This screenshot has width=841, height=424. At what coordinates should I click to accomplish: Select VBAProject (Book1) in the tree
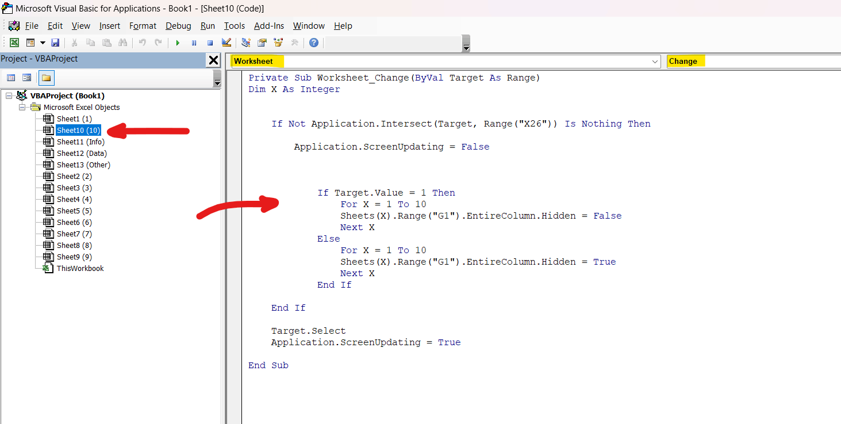coord(67,96)
